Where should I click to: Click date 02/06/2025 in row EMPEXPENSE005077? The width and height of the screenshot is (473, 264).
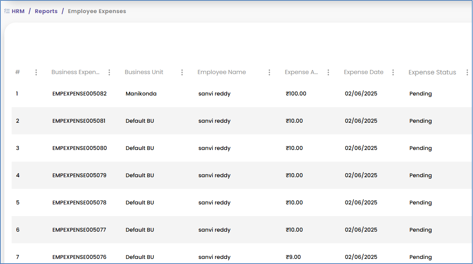361,230
